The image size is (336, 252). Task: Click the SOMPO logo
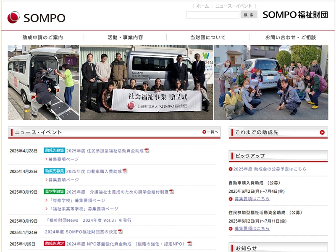(36, 17)
